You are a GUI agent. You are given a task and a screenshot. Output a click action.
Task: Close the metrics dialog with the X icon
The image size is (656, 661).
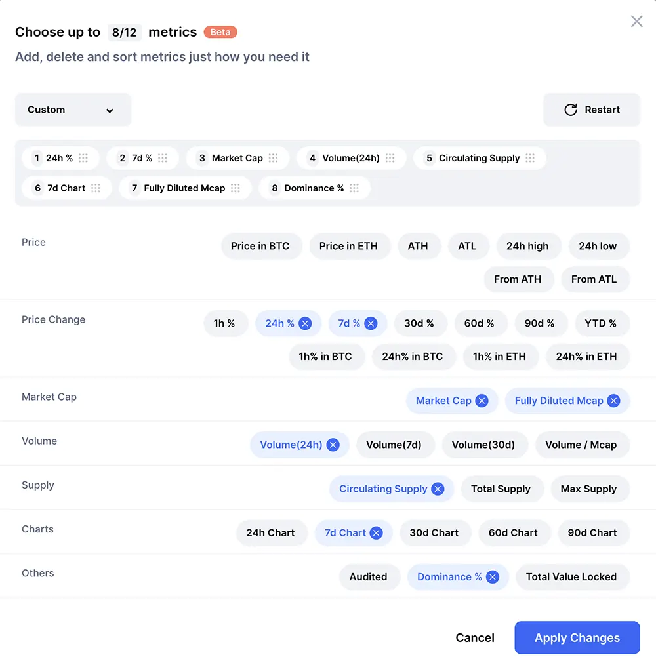[x=636, y=21]
